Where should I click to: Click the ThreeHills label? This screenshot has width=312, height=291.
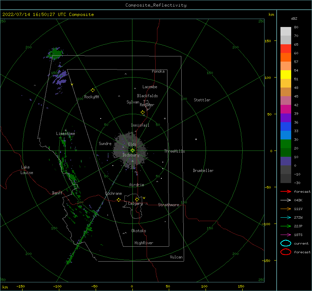174,151
